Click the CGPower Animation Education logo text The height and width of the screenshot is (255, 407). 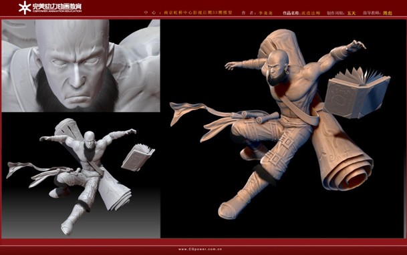click(x=57, y=7)
